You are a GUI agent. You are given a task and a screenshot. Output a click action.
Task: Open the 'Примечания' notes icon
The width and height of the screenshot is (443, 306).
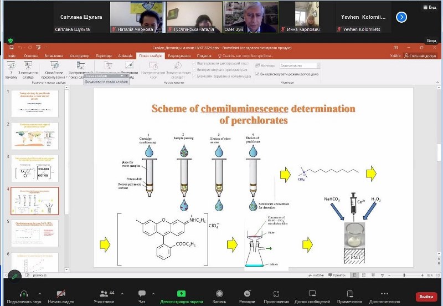(349, 294)
